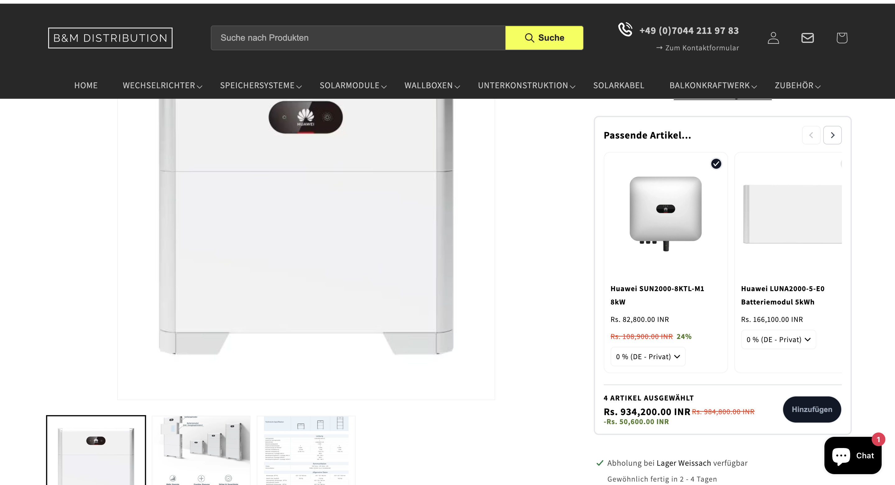
Task: Open the 'Lager Weissach' pickup location
Action: [x=683, y=463]
